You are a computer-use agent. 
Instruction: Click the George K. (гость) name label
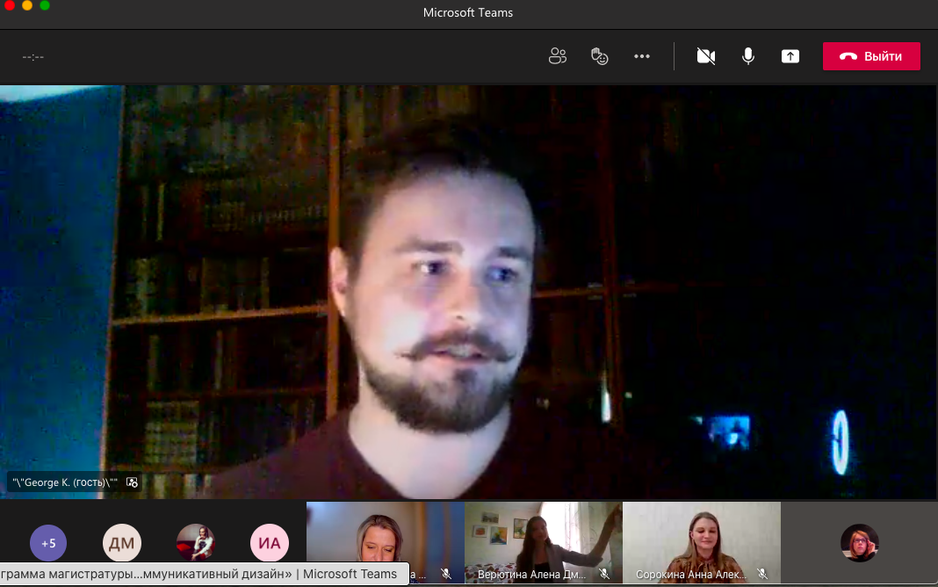(x=65, y=482)
